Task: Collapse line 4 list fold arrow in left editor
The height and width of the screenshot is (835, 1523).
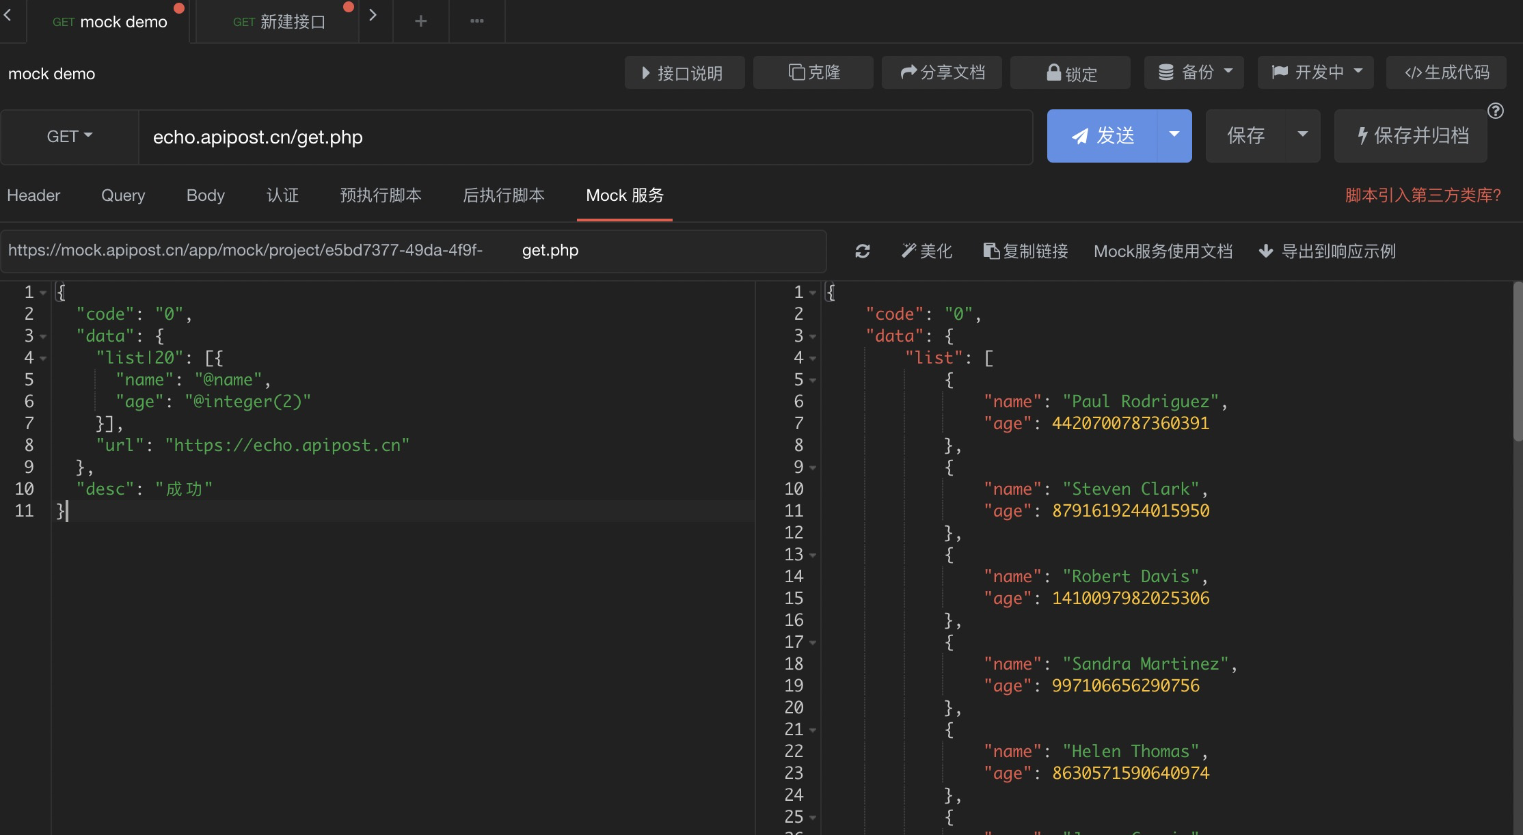Action: (x=43, y=358)
